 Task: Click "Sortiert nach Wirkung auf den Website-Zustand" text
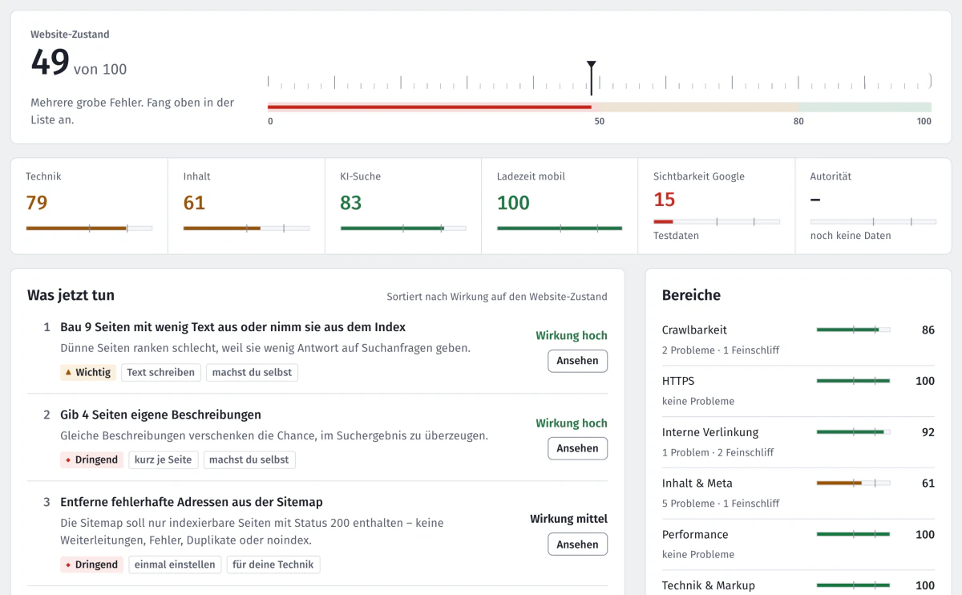(497, 297)
